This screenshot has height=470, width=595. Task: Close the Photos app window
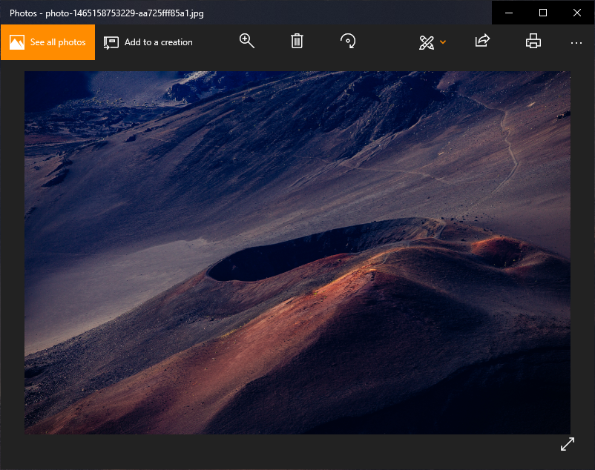pos(577,13)
